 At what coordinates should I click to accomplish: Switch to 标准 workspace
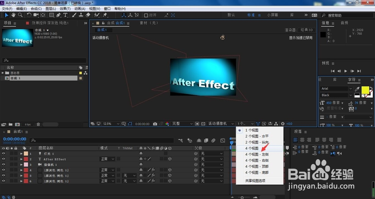point(251,15)
